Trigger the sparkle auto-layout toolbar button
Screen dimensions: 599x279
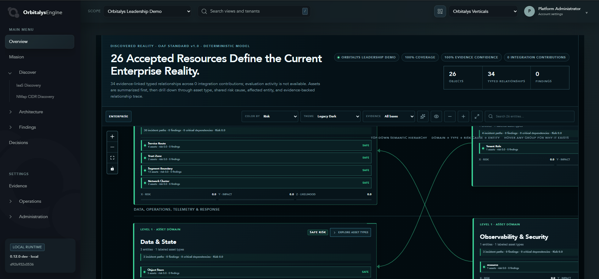click(423, 116)
